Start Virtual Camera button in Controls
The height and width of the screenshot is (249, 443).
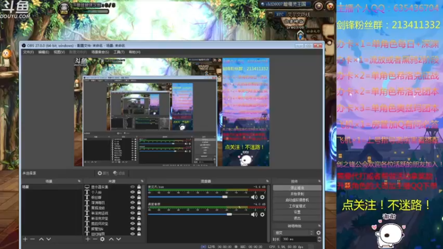297,200
